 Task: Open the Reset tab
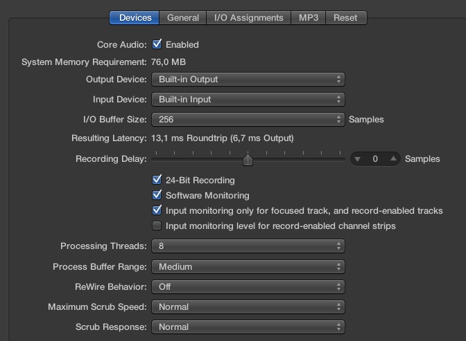(345, 18)
